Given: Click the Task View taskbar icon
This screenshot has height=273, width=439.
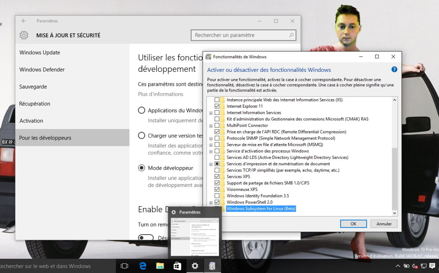Looking at the screenshot, I should [125, 266].
